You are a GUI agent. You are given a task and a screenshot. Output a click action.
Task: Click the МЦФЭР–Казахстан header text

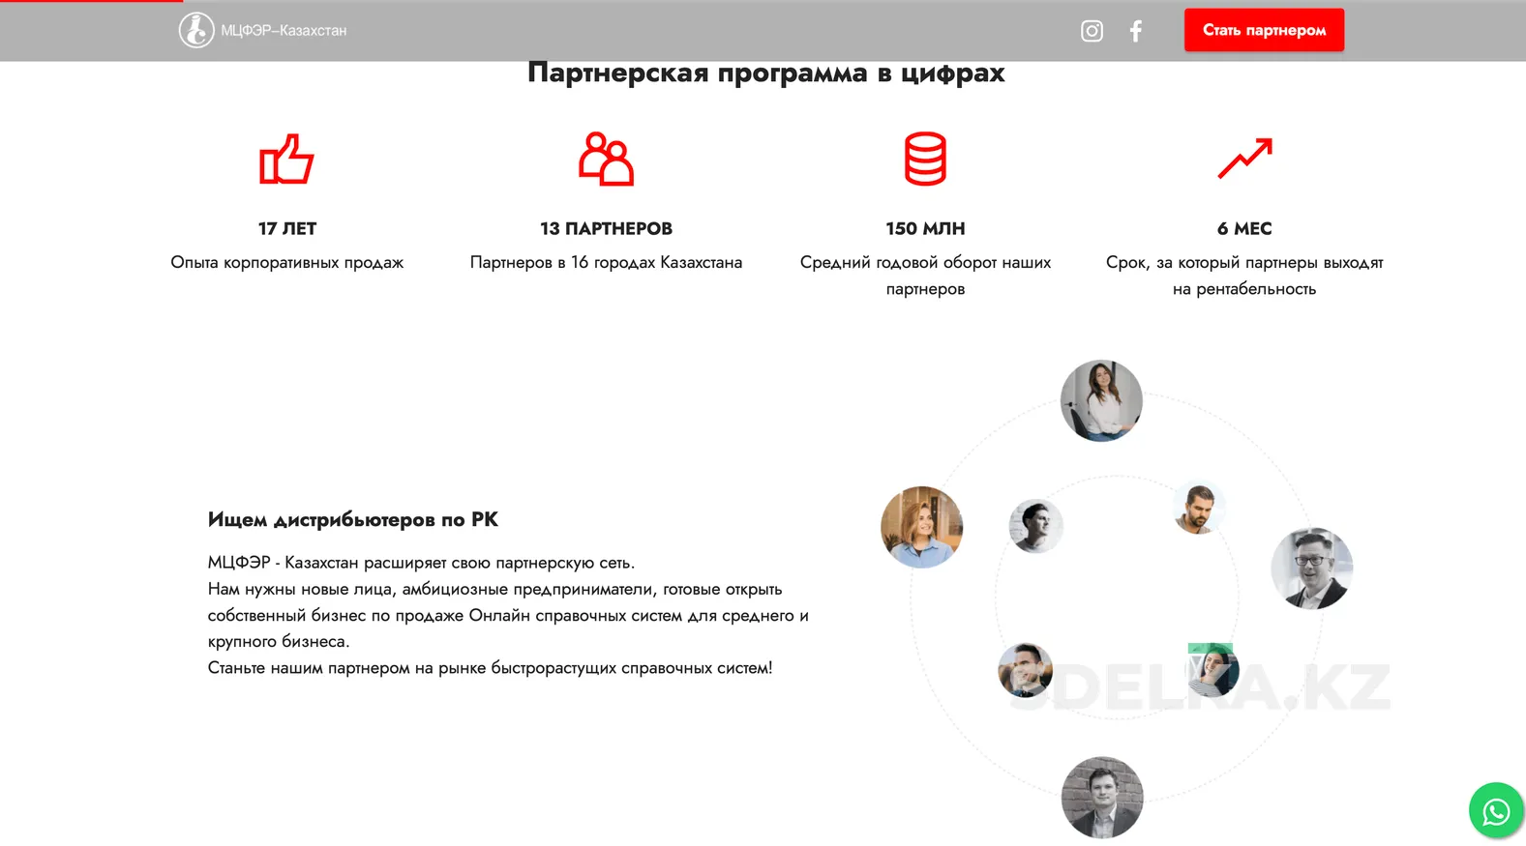284,31
